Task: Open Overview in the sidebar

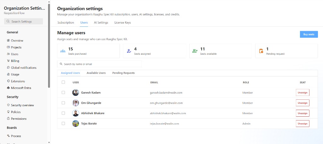Action: pyautogui.click(x=17, y=41)
